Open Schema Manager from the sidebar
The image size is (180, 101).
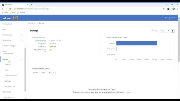9,46
